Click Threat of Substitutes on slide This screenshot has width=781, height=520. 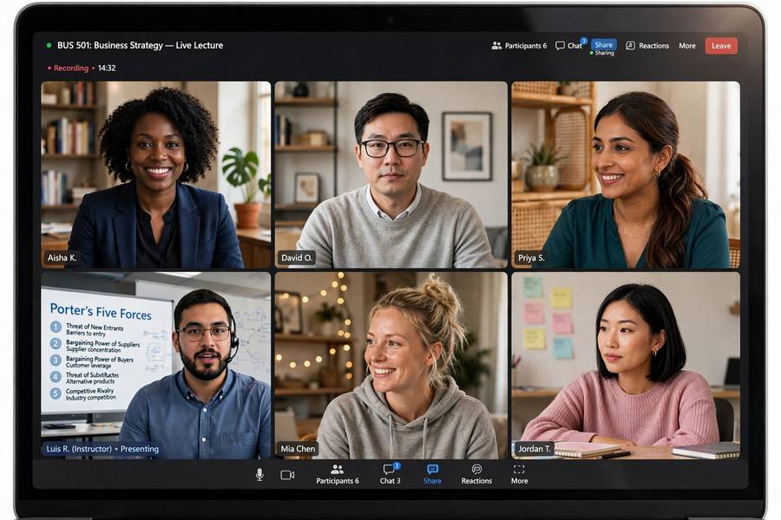point(92,374)
